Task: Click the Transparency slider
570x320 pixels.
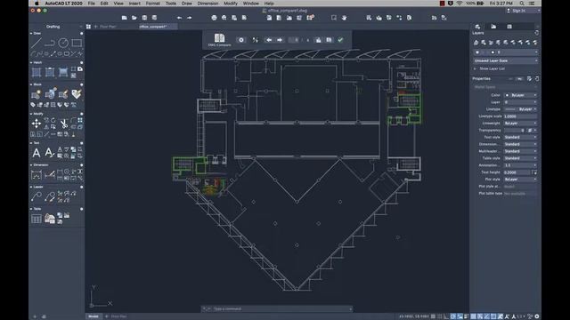Action: tap(515, 131)
